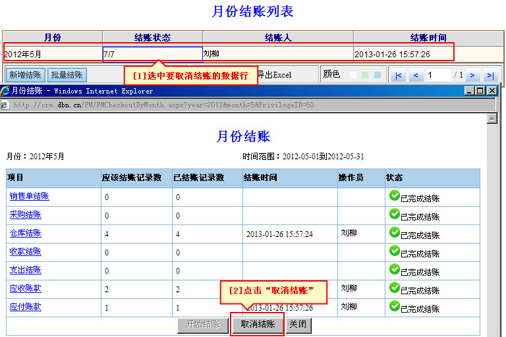Click the page number input field

click(x=438, y=76)
